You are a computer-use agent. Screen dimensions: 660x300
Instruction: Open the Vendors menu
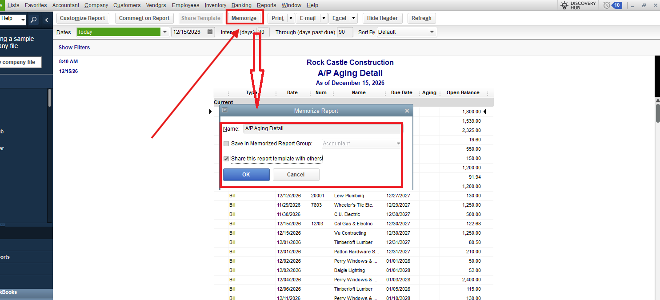coord(156,5)
